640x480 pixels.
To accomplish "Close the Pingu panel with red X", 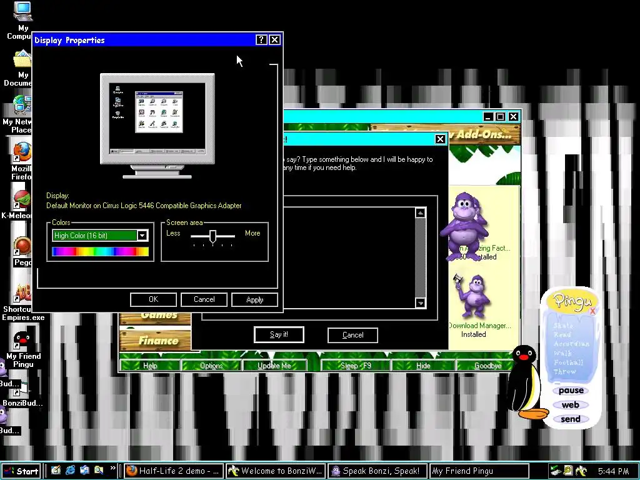I will pyautogui.click(x=592, y=311).
